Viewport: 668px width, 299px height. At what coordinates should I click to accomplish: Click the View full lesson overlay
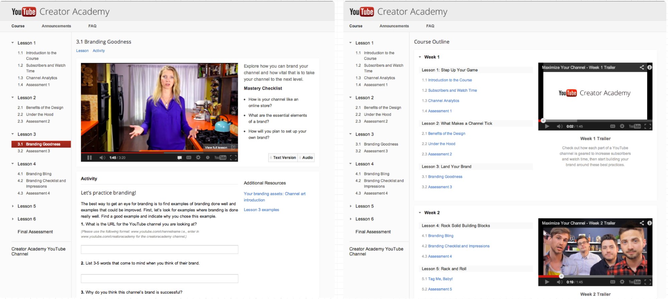[220, 147]
